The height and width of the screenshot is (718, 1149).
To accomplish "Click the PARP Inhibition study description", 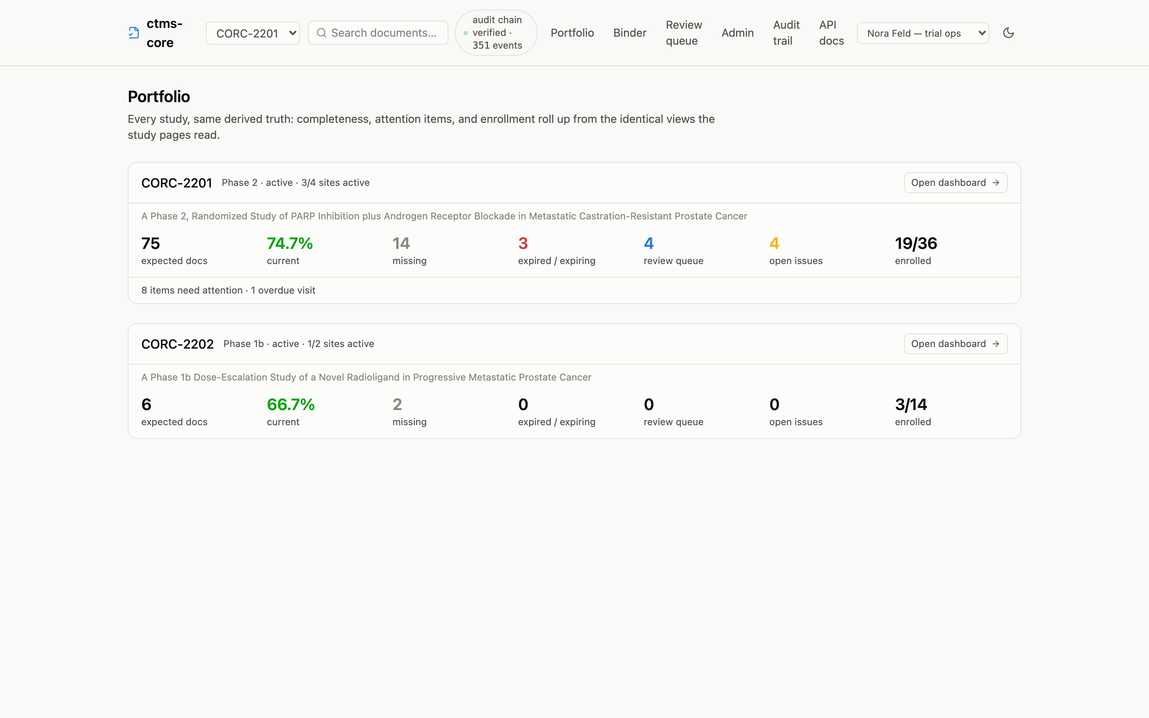I will click(x=444, y=216).
